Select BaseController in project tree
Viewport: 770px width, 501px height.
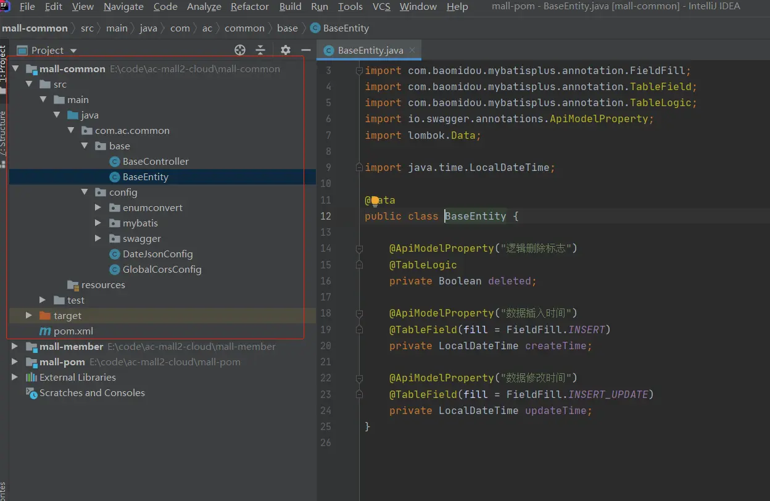(x=155, y=162)
